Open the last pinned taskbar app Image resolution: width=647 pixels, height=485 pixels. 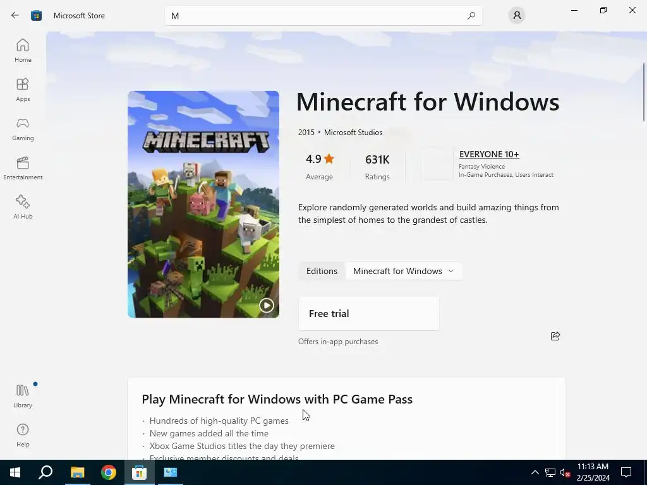point(171,472)
